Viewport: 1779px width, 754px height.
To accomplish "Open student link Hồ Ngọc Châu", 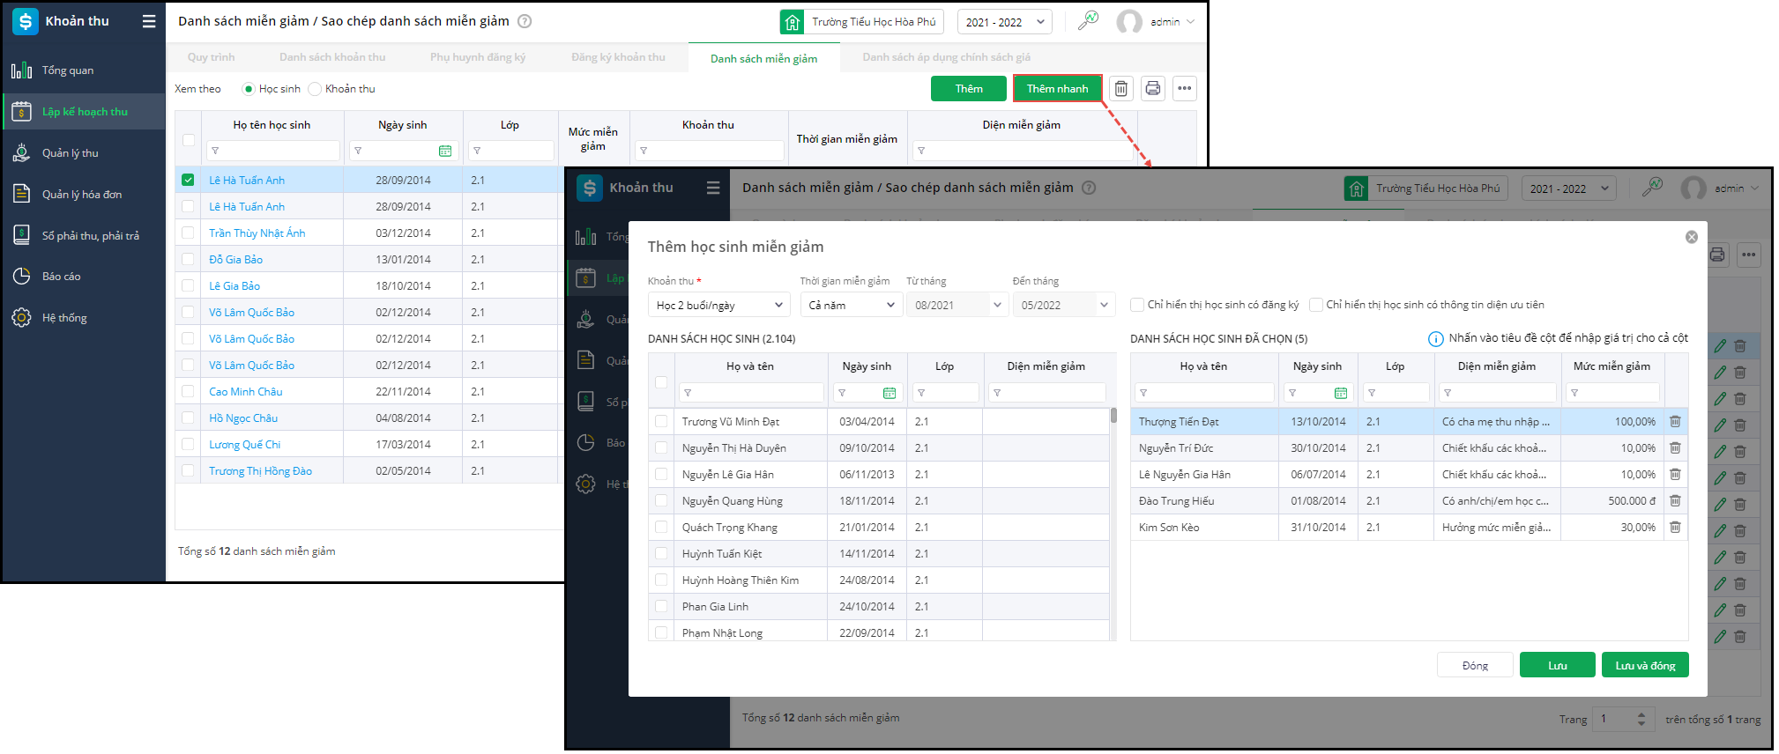I will click(x=243, y=418).
